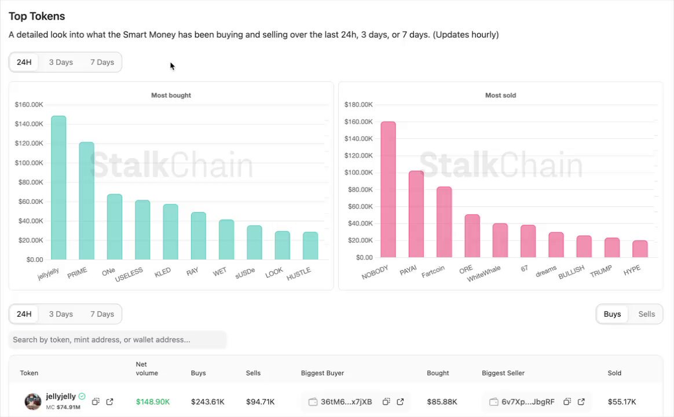Open biggest seller wallet external link

pyautogui.click(x=581, y=401)
